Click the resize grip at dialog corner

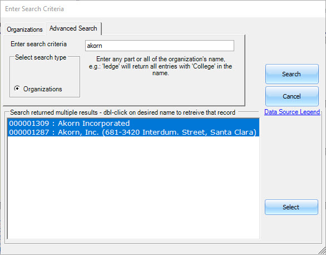coord(322,251)
